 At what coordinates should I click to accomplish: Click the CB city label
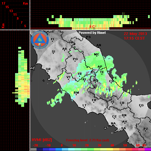click(x=122, y=103)
